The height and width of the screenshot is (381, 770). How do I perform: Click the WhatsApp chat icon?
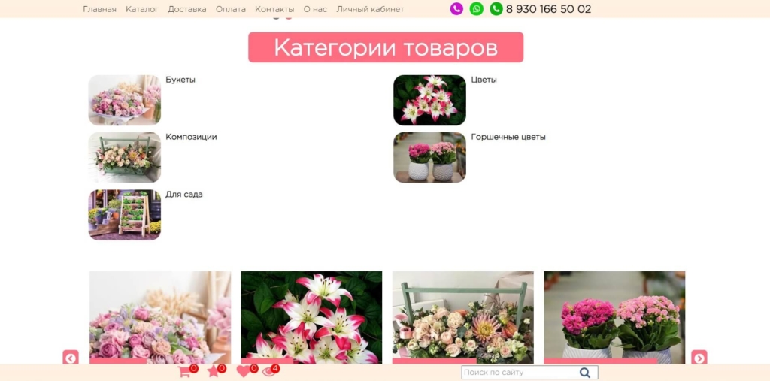[476, 9]
